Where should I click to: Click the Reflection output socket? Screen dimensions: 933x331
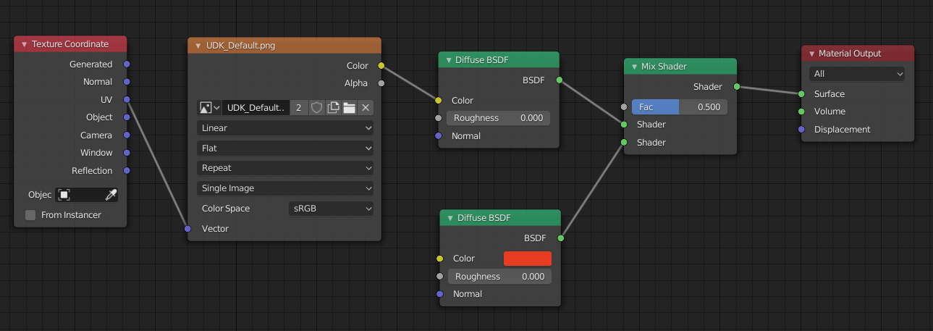click(127, 171)
